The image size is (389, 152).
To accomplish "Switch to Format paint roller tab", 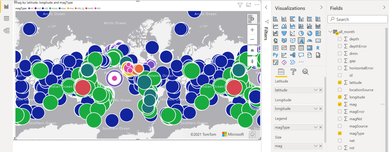I will click(x=293, y=72).
